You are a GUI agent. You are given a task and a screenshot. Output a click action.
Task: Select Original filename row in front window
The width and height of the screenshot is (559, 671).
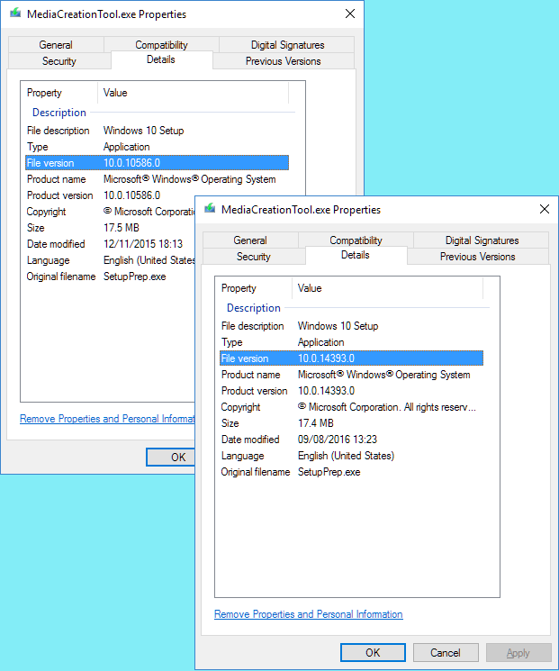[352, 472]
